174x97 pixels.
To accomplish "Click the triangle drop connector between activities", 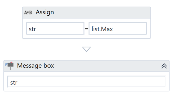I will [x=86, y=49].
